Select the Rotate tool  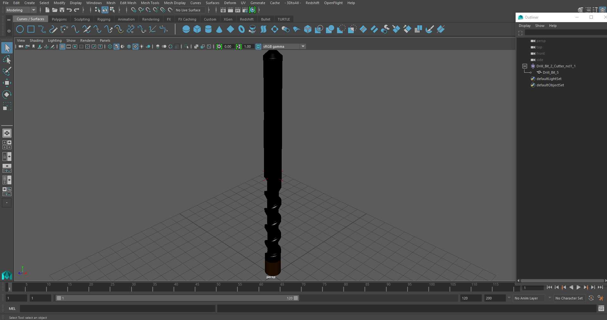pyautogui.click(x=7, y=95)
